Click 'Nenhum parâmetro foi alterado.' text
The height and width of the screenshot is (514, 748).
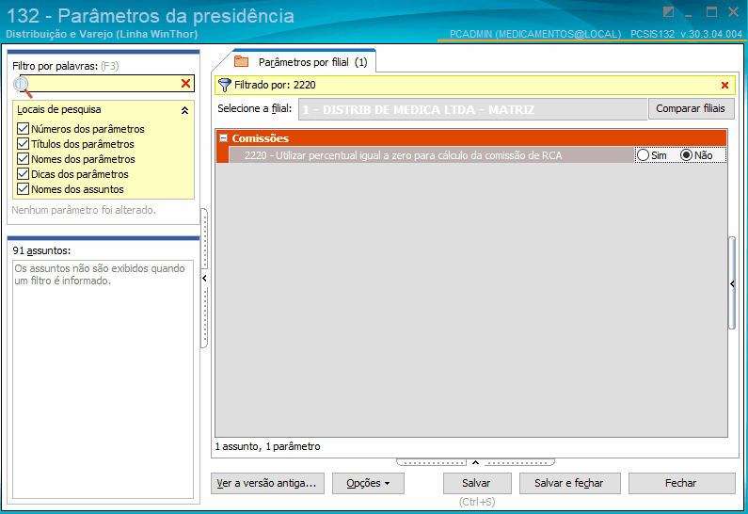point(84,210)
